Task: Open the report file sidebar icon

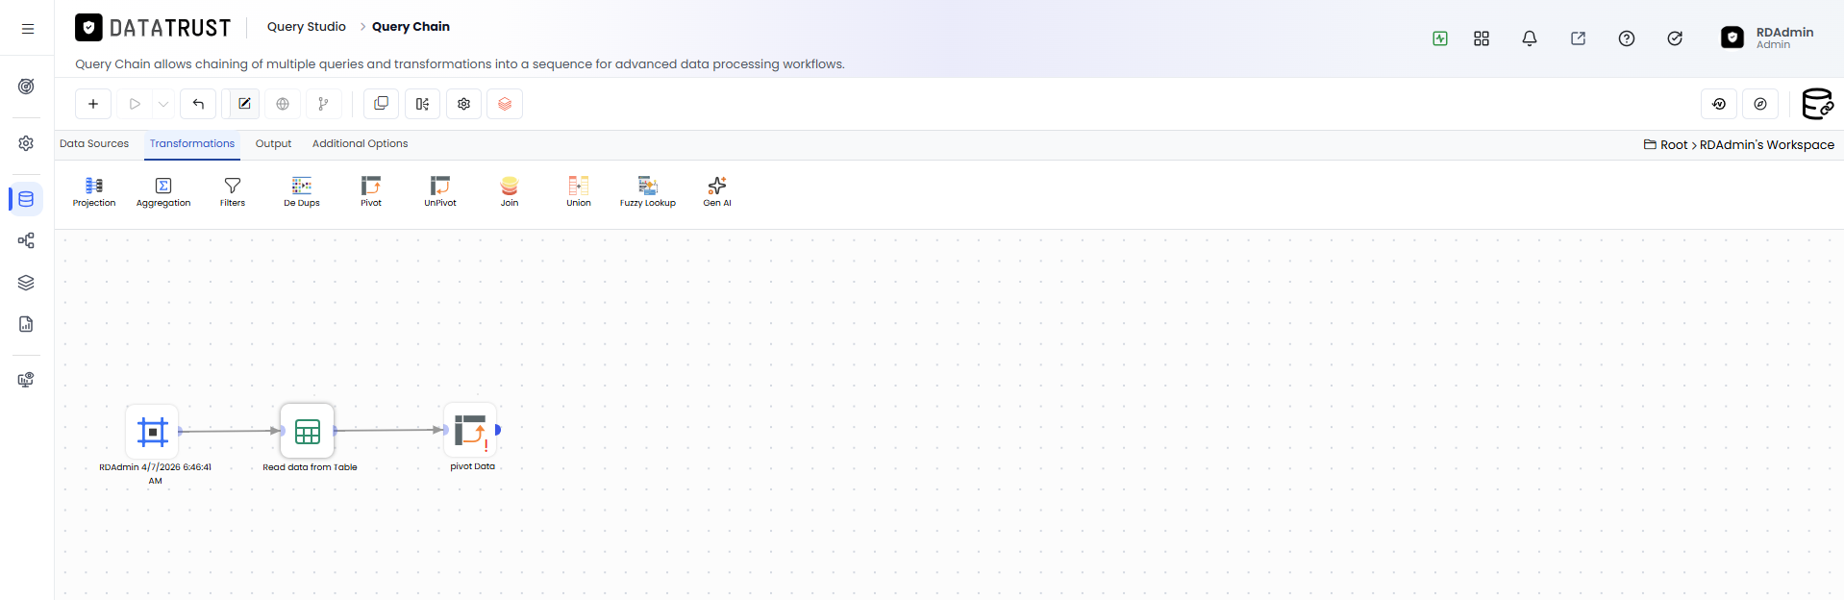Action: 27,324
